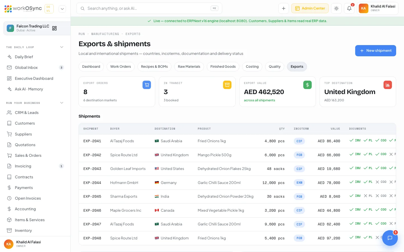Click the Export Value dollar card icon
404x252 pixels.
307,85
